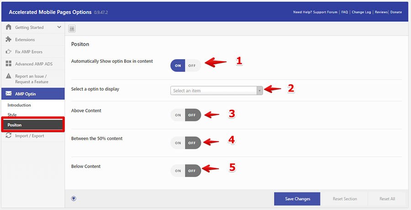Open the Introduction sub-item
The height and width of the screenshot is (210, 411).
click(19, 105)
